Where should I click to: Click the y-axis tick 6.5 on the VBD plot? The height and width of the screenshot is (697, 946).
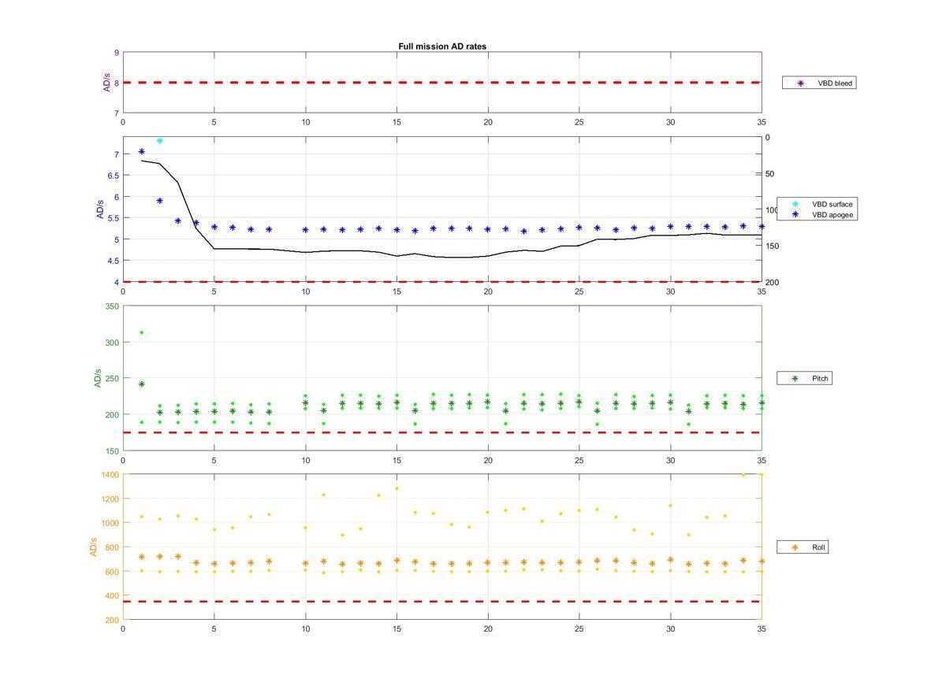point(114,176)
